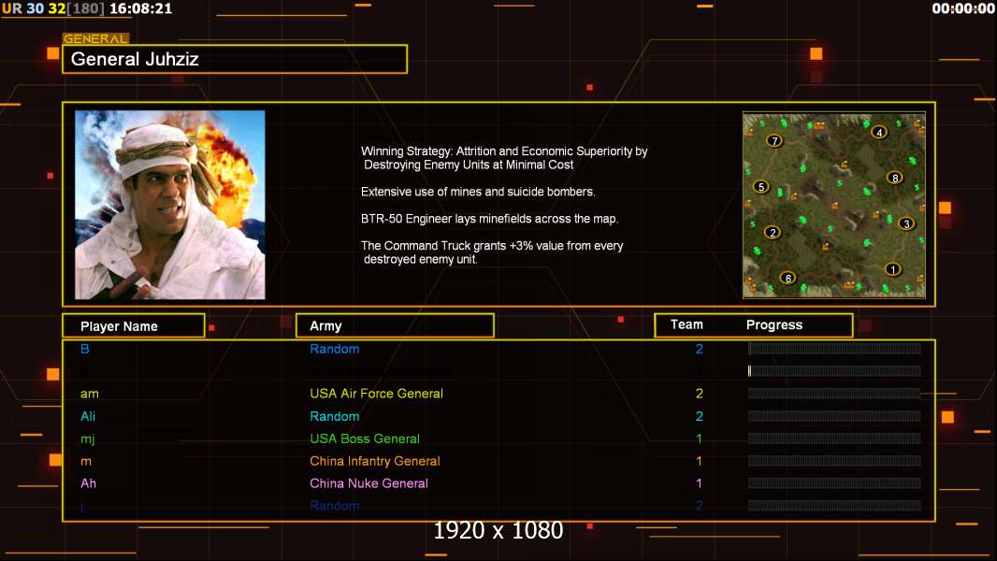Select start position 4 marker on map
This screenshot has width=997, height=561.
(x=879, y=132)
